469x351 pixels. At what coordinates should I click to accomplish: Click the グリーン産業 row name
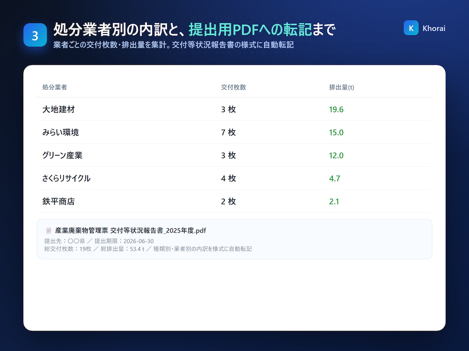(62, 155)
